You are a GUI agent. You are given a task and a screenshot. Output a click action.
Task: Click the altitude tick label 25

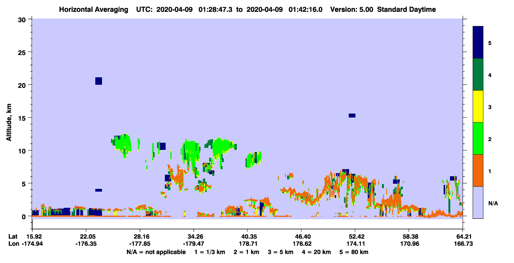[23, 52]
